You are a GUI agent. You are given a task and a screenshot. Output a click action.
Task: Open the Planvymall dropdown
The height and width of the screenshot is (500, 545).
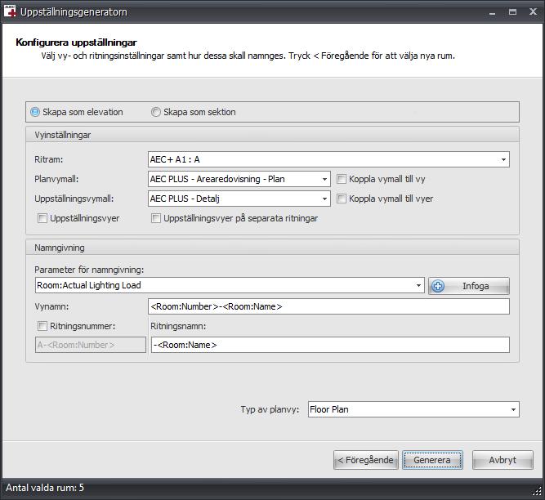(324, 179)
